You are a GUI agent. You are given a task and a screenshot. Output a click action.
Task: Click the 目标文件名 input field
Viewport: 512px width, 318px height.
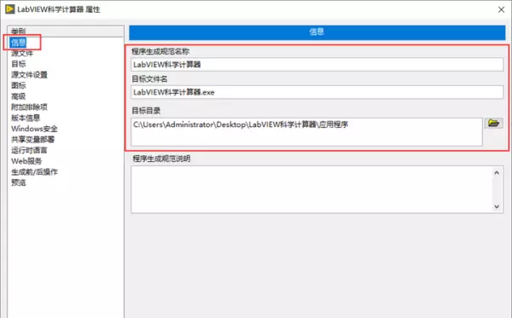tap(317, 92)
